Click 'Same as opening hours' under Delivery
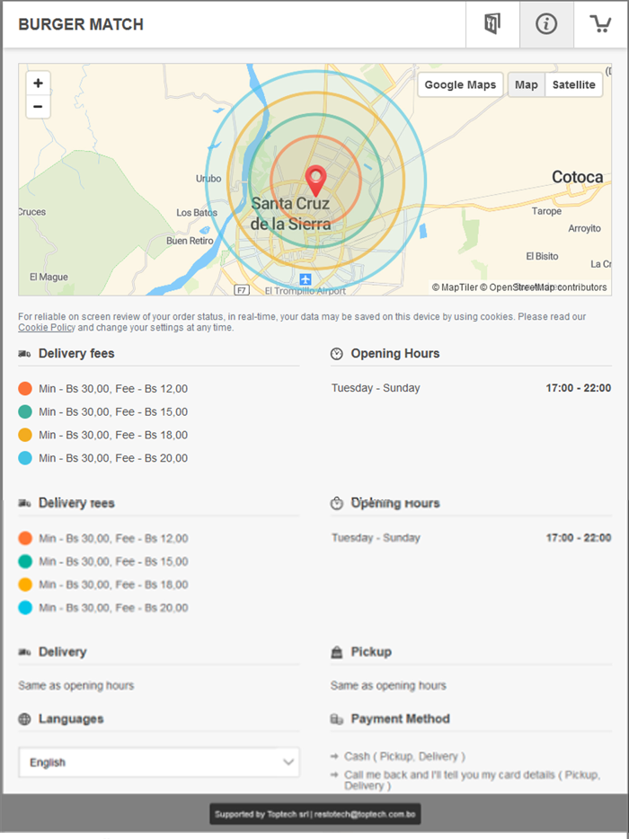Screen dimensions: 629x839 point(76,685)
